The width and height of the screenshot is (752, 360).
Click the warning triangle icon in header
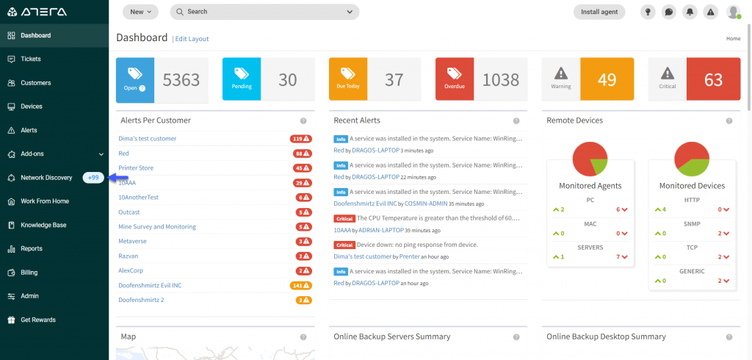710,12
